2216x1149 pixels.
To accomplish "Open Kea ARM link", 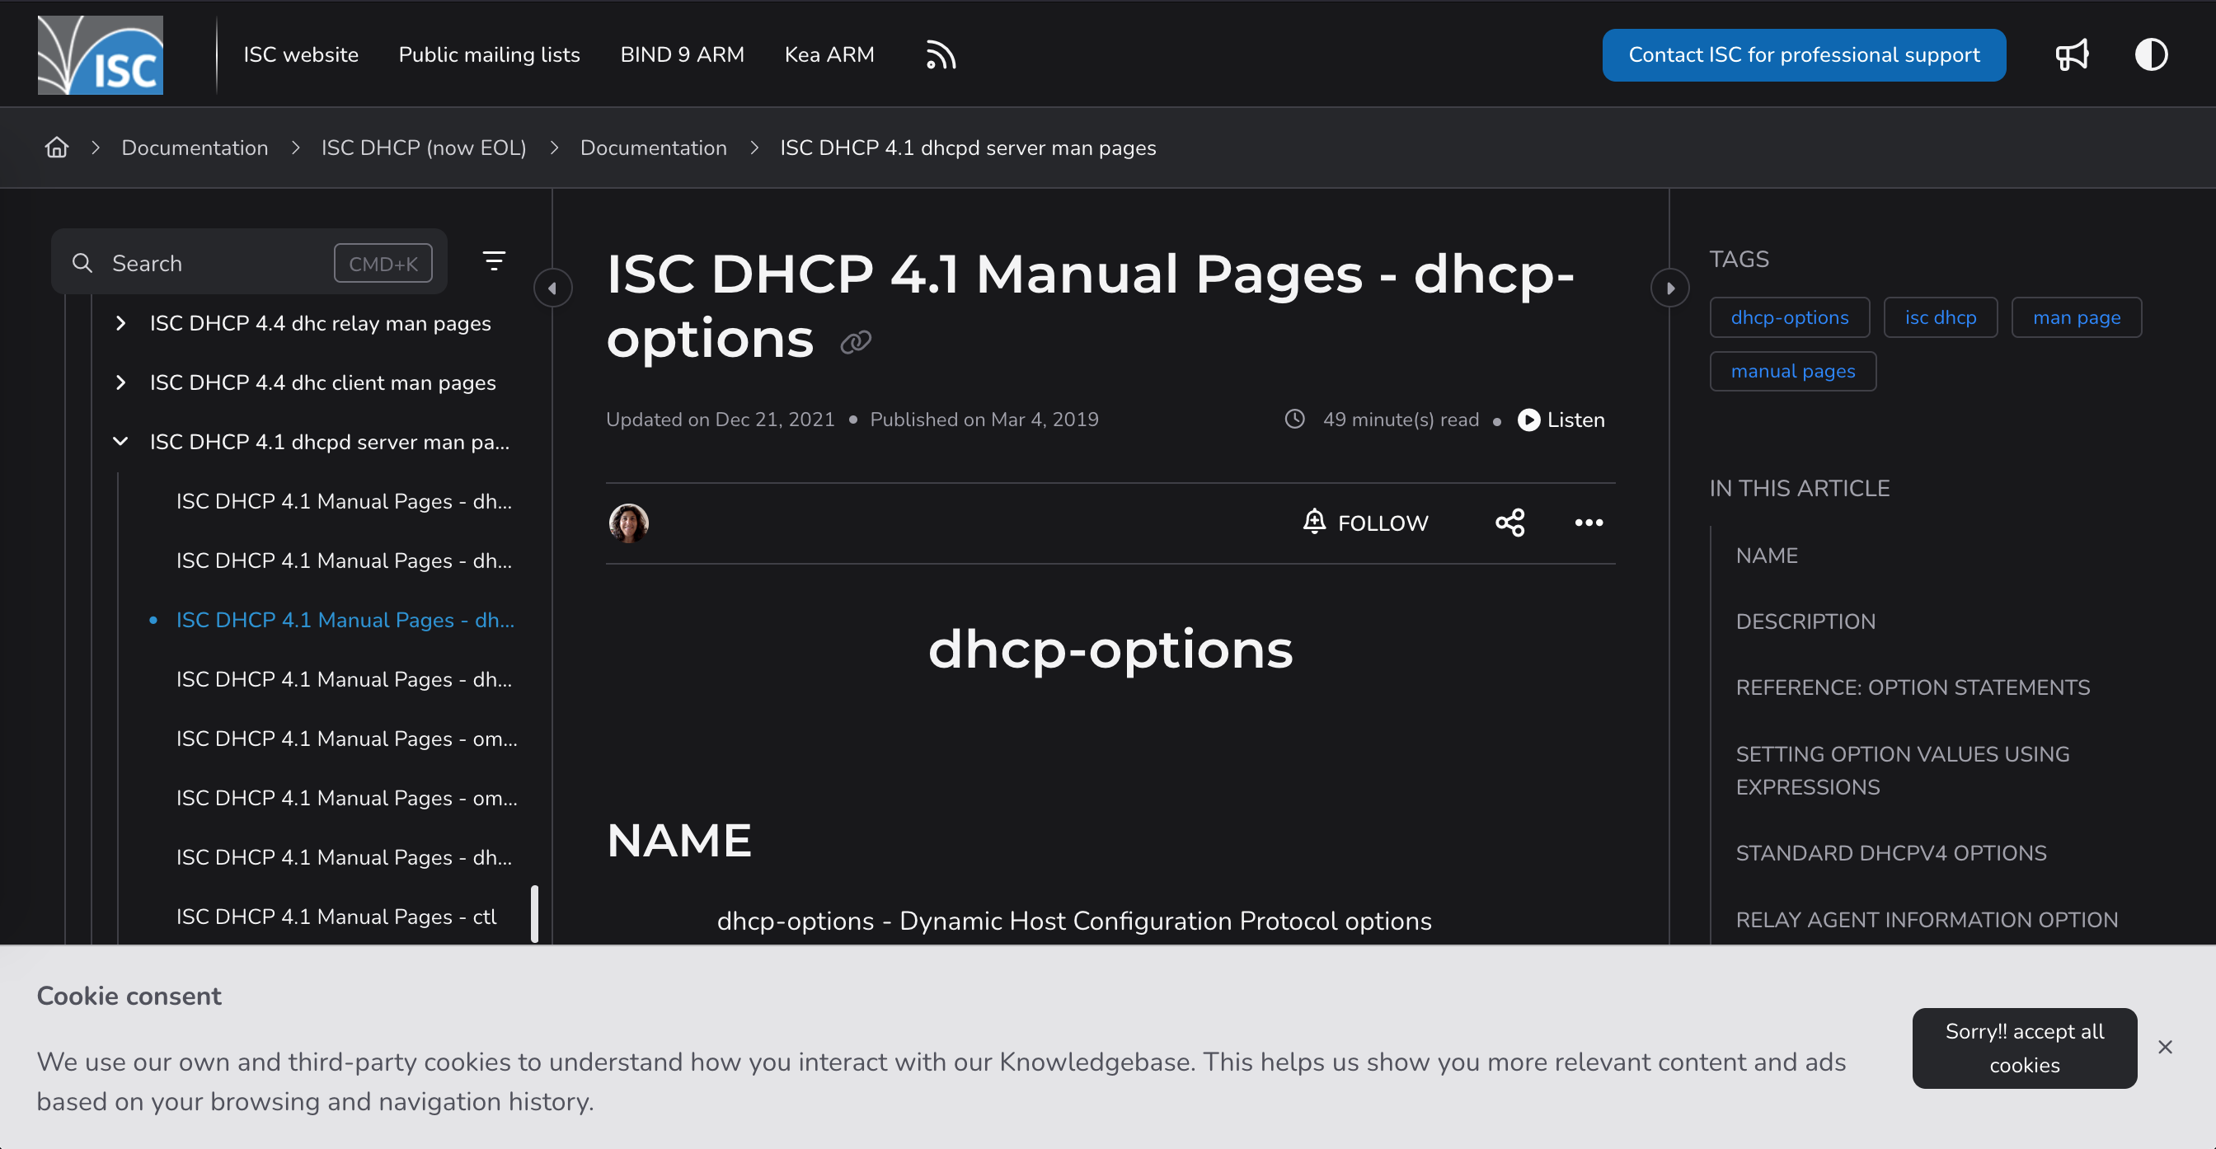I will coord(829,55).
